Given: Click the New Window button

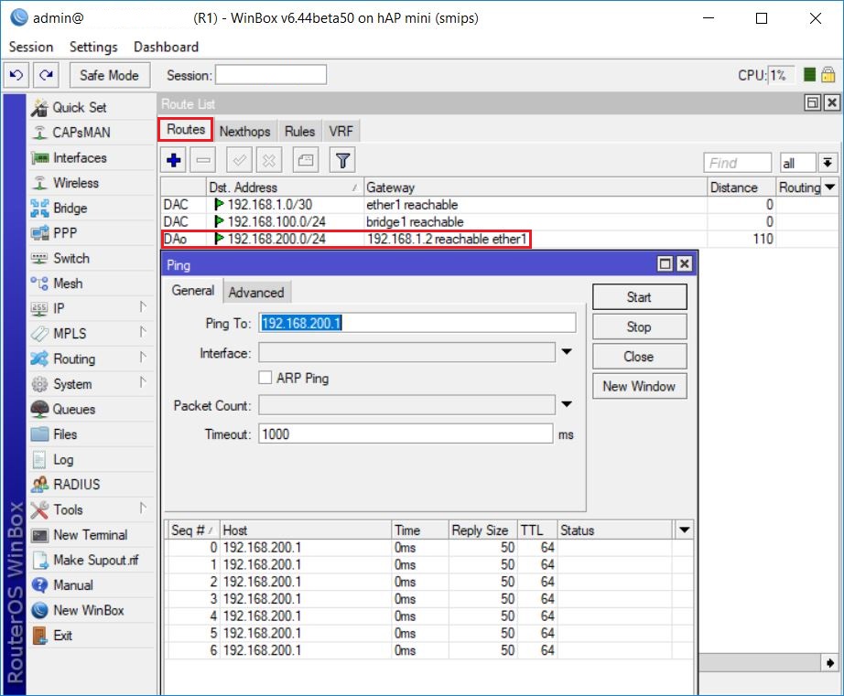Looking at the screenshot, I should (640, 386).
